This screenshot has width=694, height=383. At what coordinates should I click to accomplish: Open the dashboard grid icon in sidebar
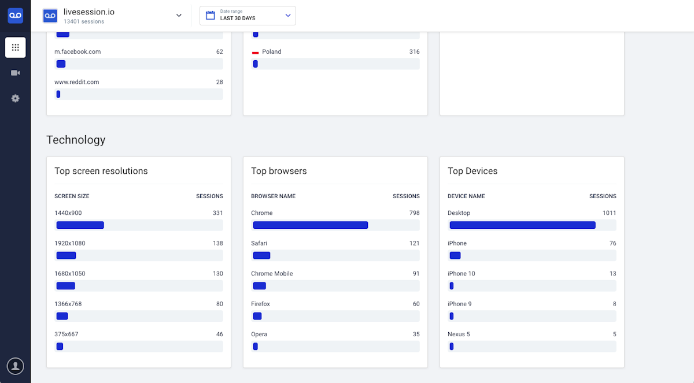tap(15, 47)
